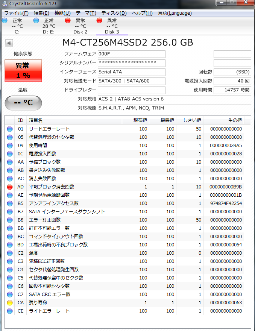The image size is (255, 331).
Task: Open the テーマ(T) menu
Action: (86, 13)
